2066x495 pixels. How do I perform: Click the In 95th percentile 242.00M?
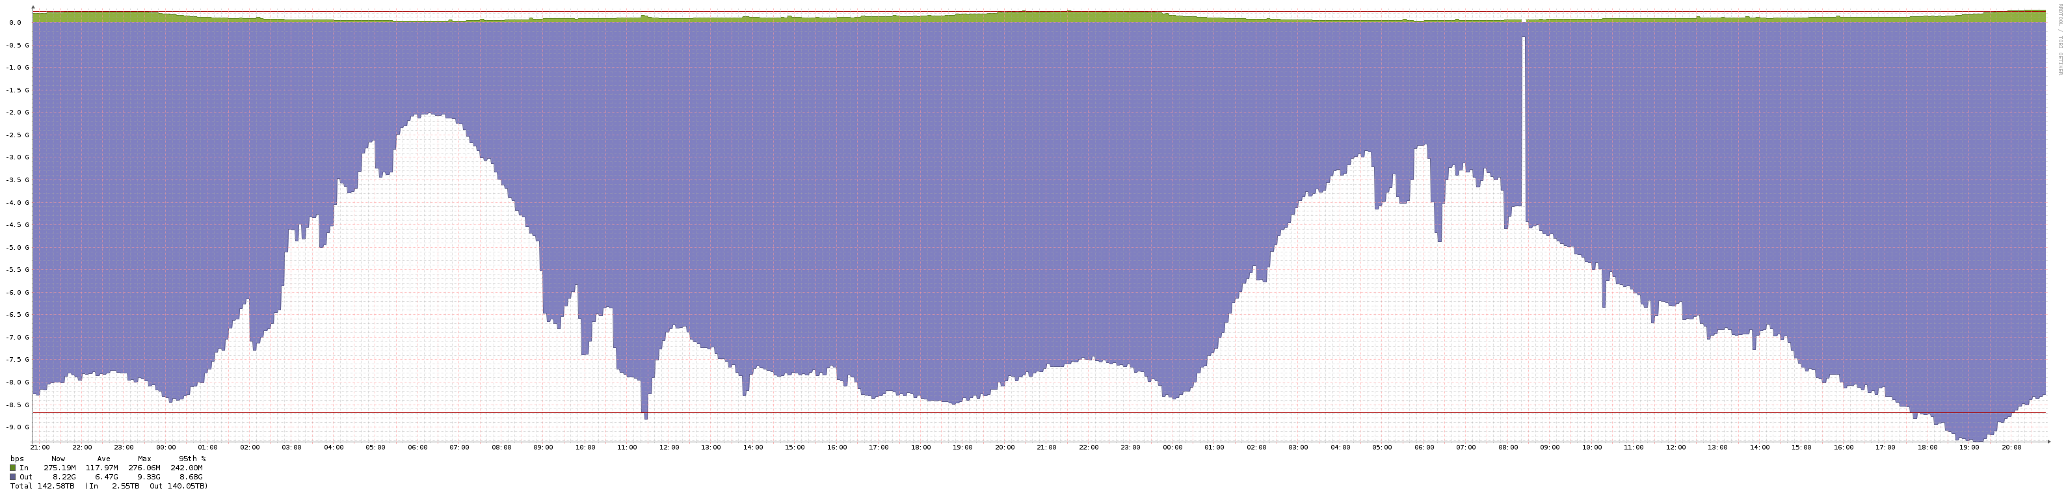pyautogui.click(x=187, y=468)
